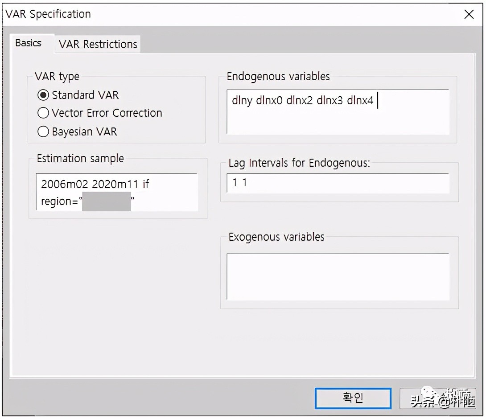Image resolution: width=486 pixels, height=419 pixels.
Task: Select the Bayesian VAR option
Action: tap(43, 131)
